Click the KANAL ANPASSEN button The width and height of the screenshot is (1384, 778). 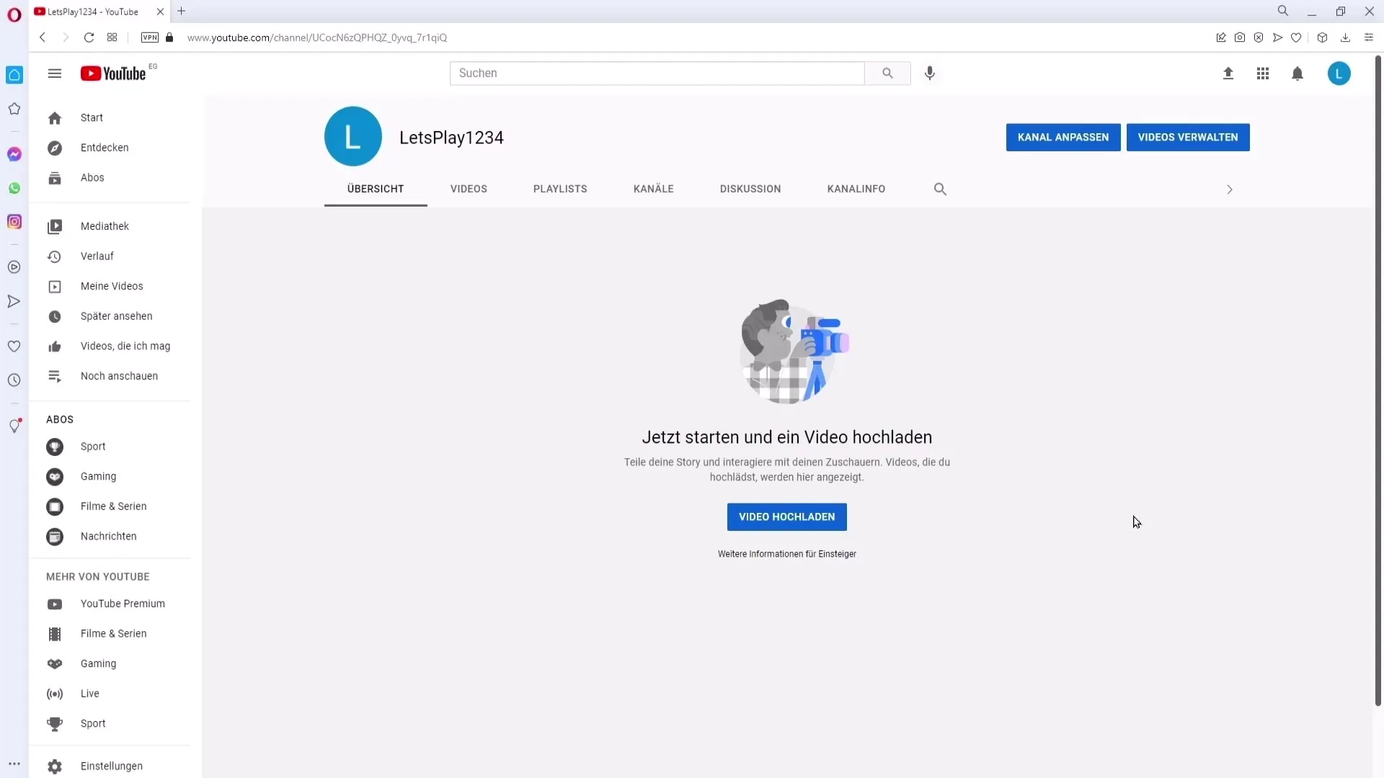pyautogui.click(x=1063, y=137)
